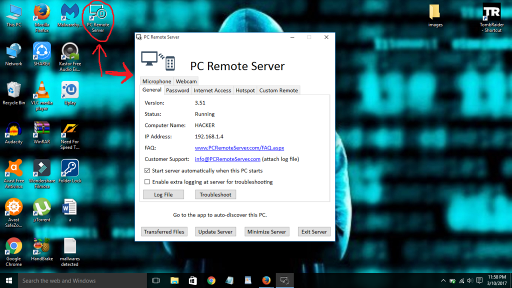Select the General tab
Screen dimensions: 512x288
tap(152, 90)
